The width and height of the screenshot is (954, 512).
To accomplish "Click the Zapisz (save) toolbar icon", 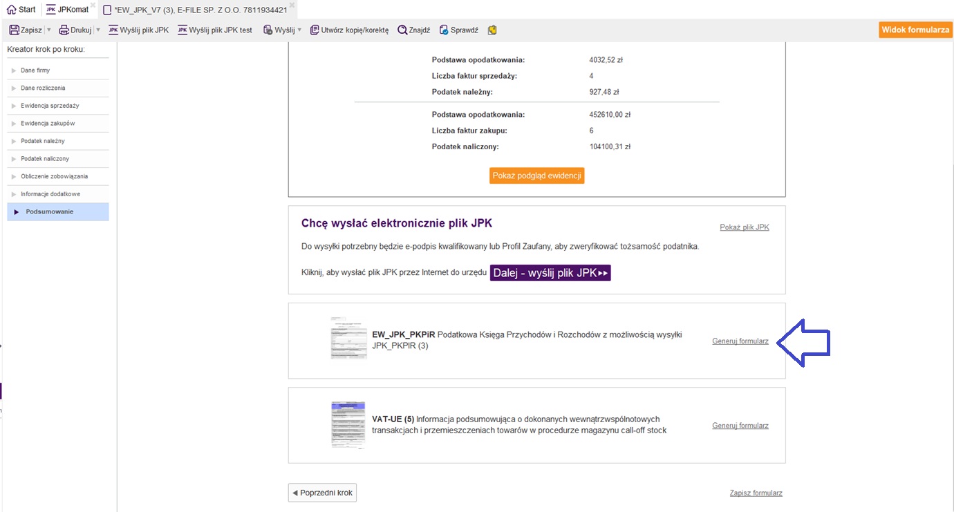I will click(14, 30).
